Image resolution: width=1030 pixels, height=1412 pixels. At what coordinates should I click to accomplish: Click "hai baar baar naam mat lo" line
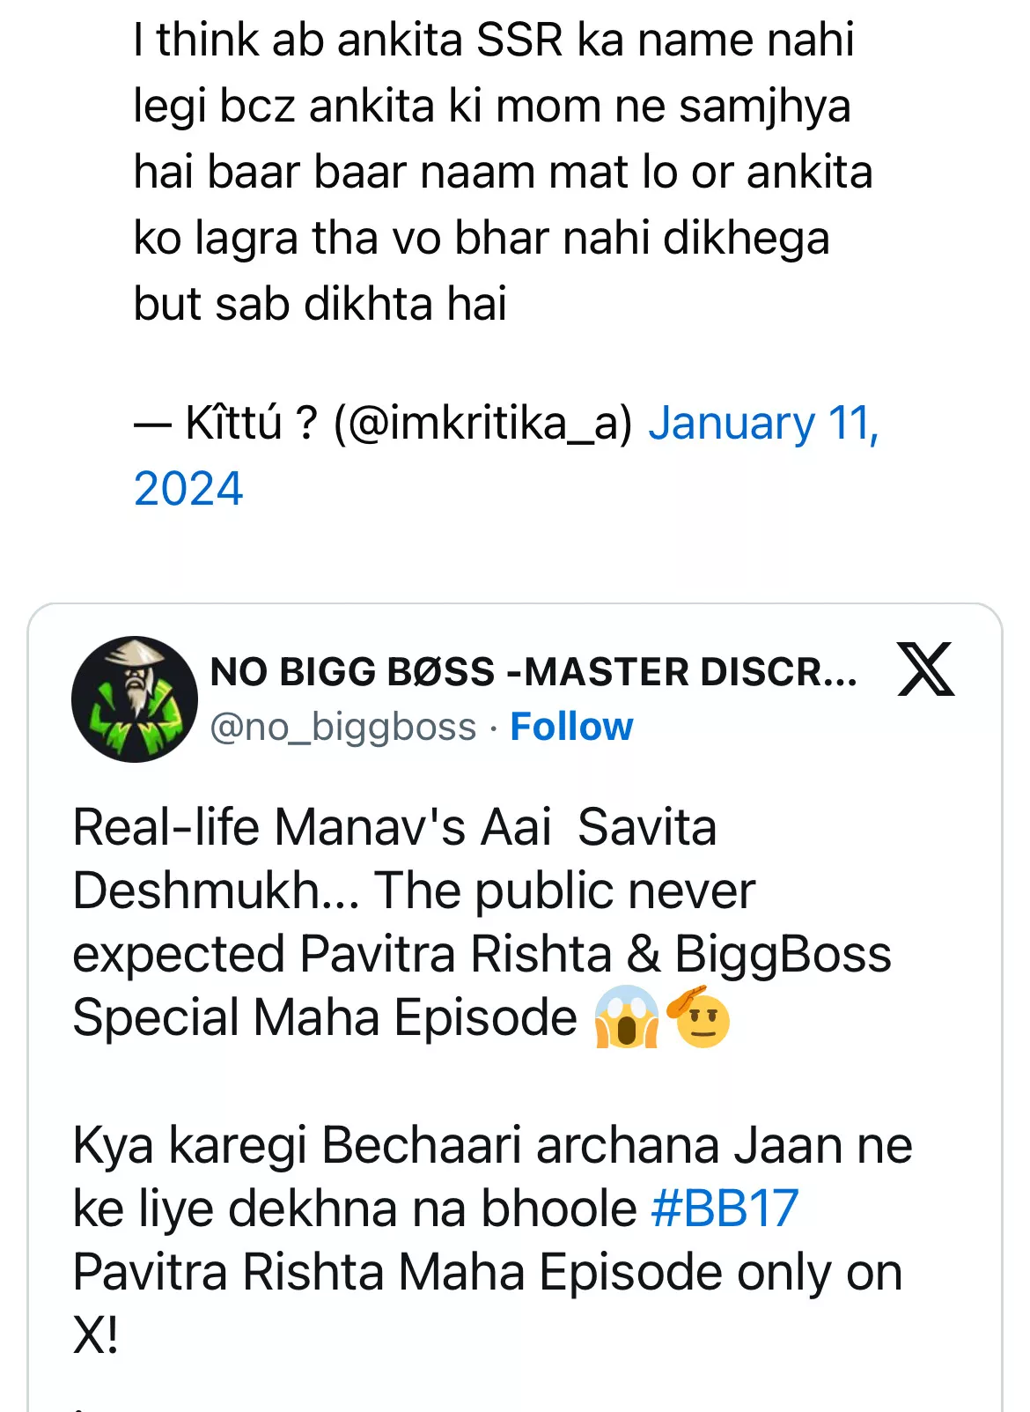pos(503,173)
